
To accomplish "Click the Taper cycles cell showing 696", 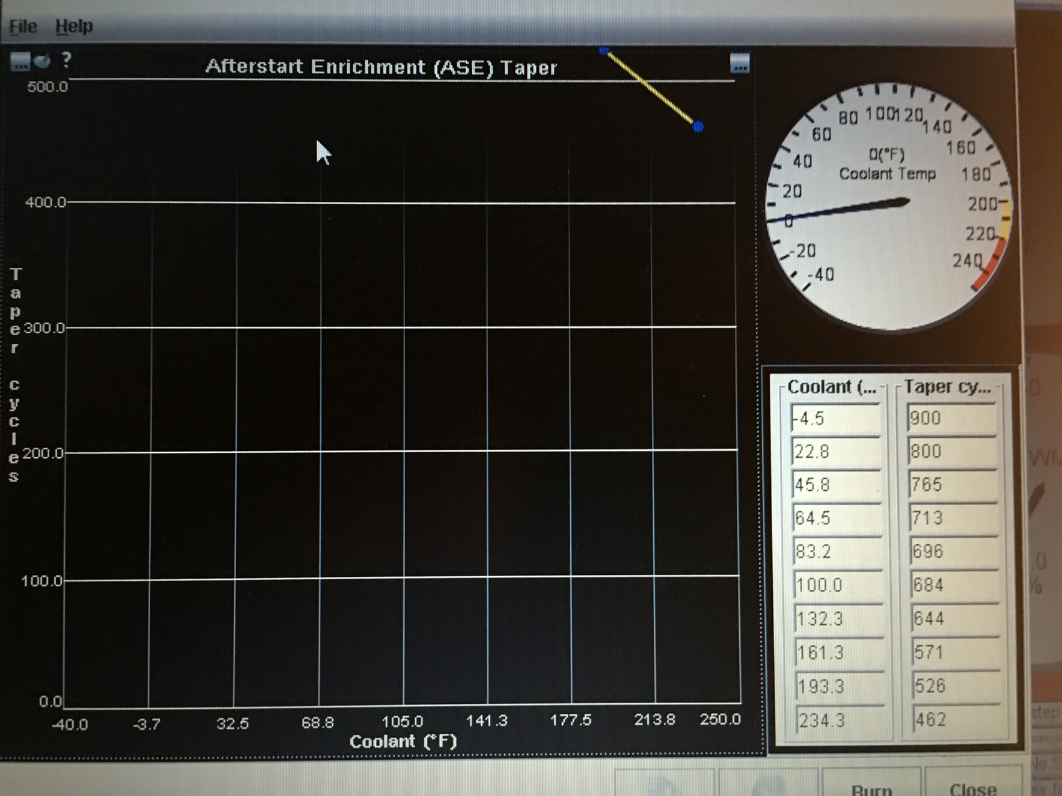I will coord(954,551).
